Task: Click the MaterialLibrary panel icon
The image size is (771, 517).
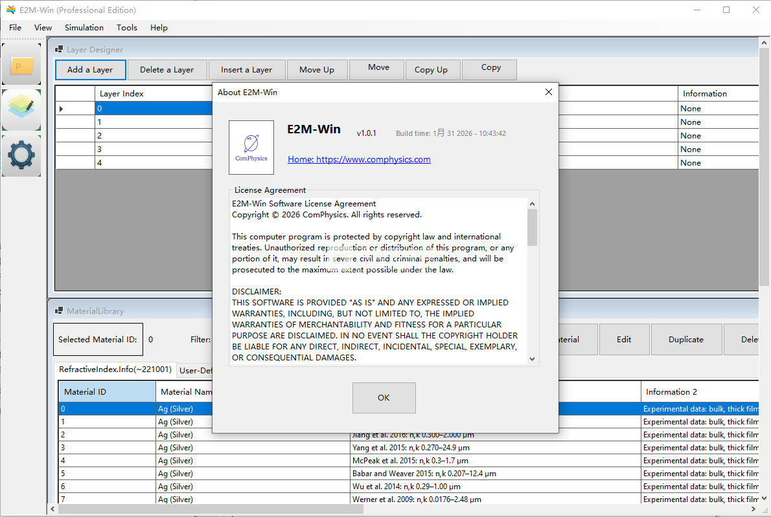Action: click(59, 311)
